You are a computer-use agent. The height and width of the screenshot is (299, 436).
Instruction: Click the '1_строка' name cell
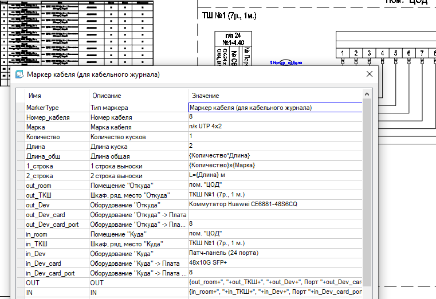[x=57, y=166]
